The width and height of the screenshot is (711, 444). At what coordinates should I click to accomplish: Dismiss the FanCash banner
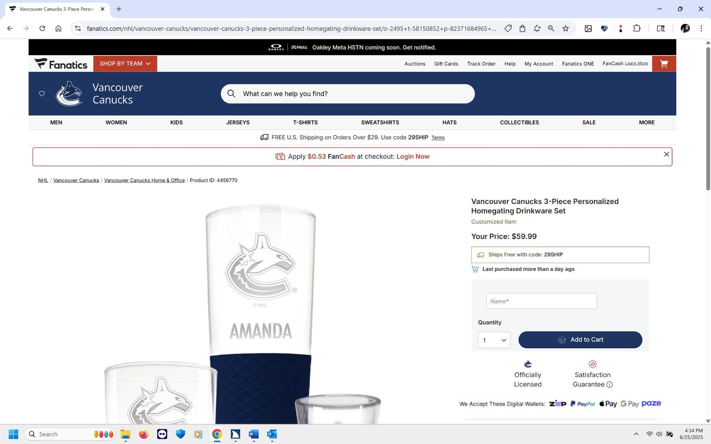pos(667,154)
